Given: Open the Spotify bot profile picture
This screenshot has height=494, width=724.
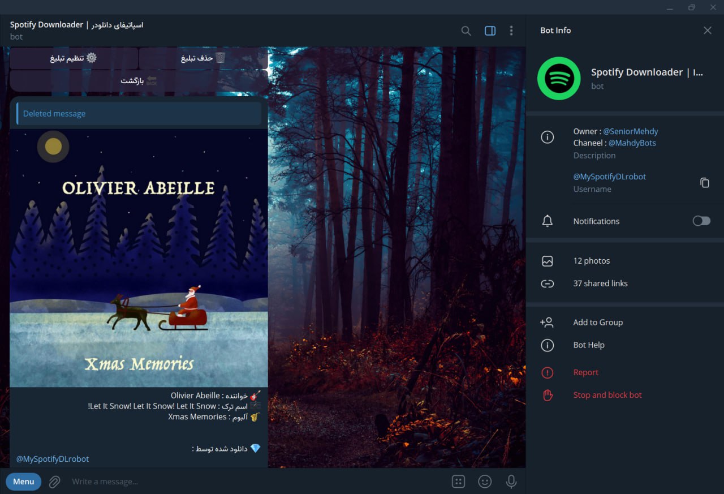Looking at the screenshot, I should 559,79.
